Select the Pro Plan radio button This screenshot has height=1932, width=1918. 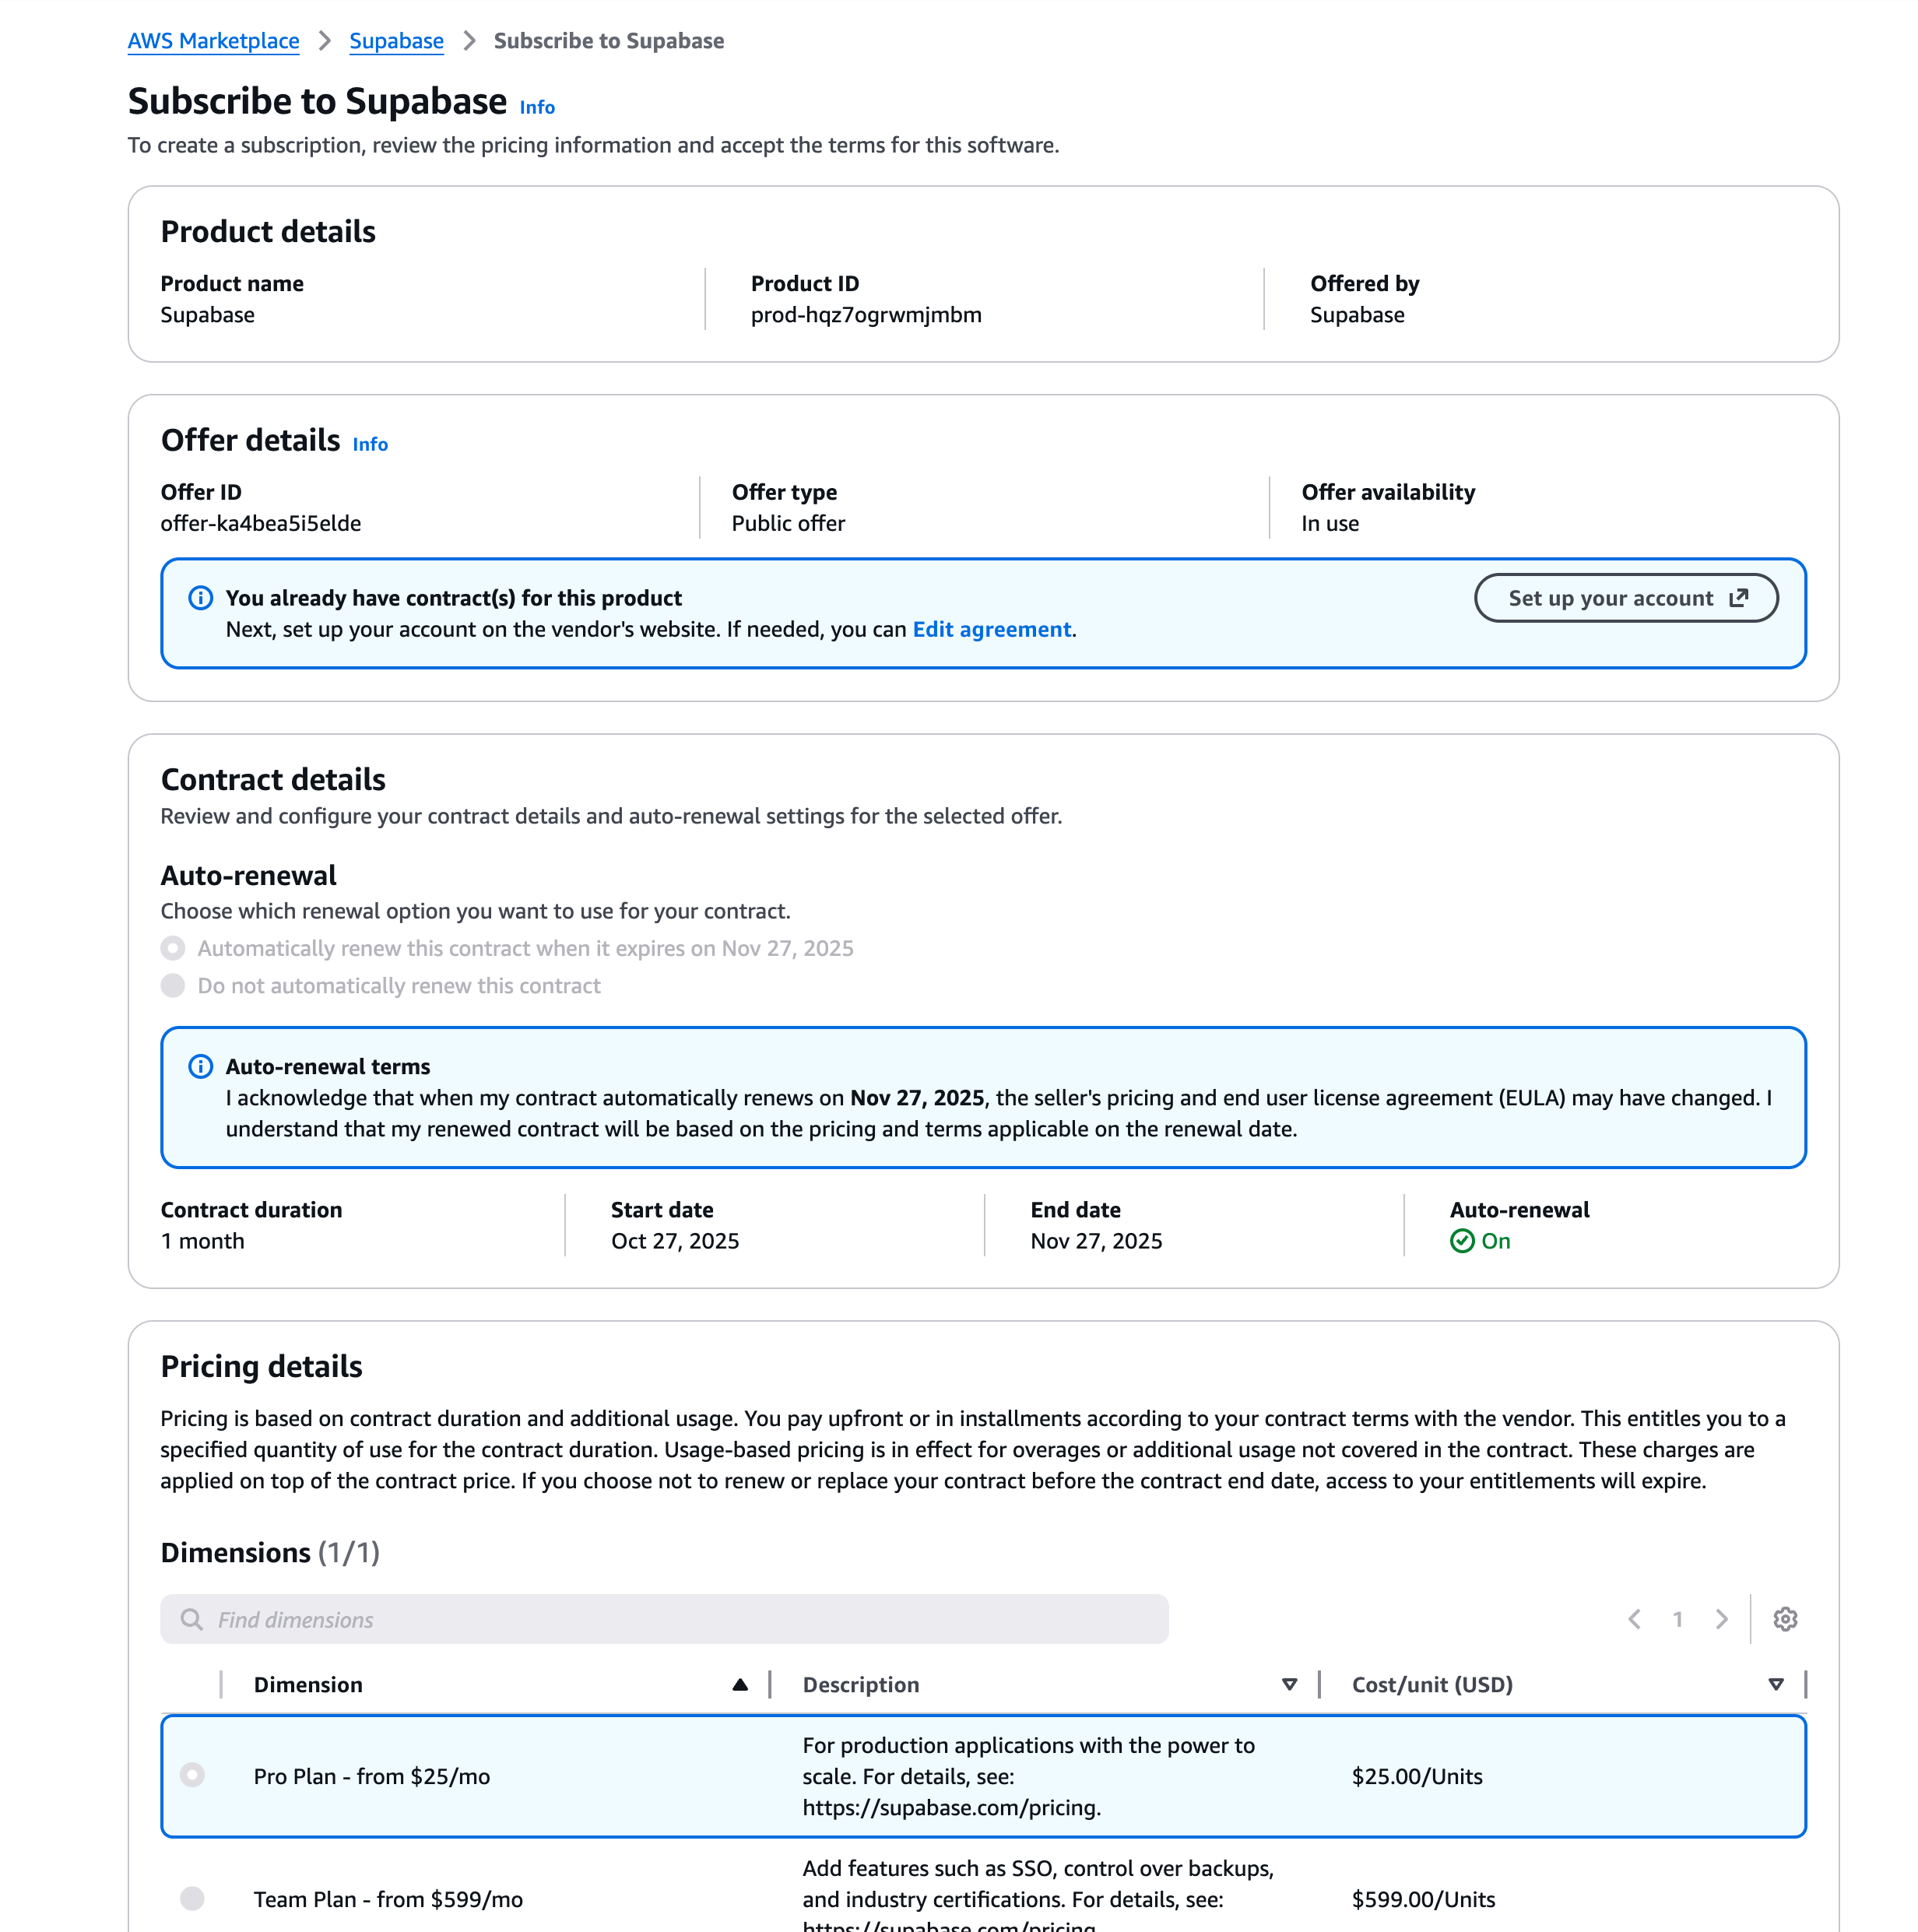pos(192,1775)
